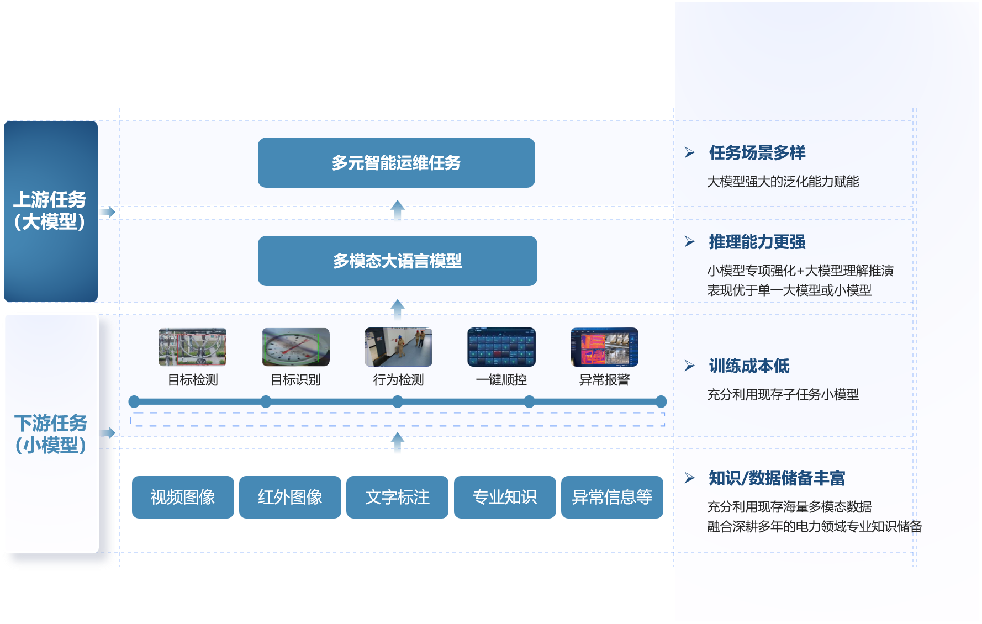982x624 pixels.
Task: Click the 目标识别 gauge thumbnail
Action: click(x=295, y=347)
